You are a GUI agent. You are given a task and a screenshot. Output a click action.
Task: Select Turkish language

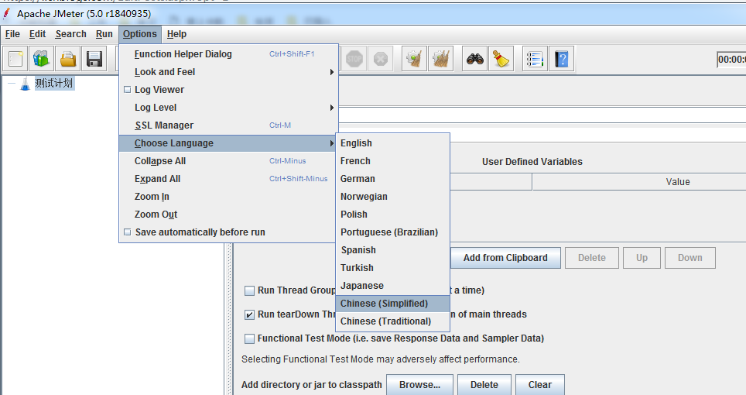click(392, 268)
